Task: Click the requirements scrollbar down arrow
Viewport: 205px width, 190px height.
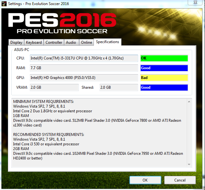Action: point(189,164)
